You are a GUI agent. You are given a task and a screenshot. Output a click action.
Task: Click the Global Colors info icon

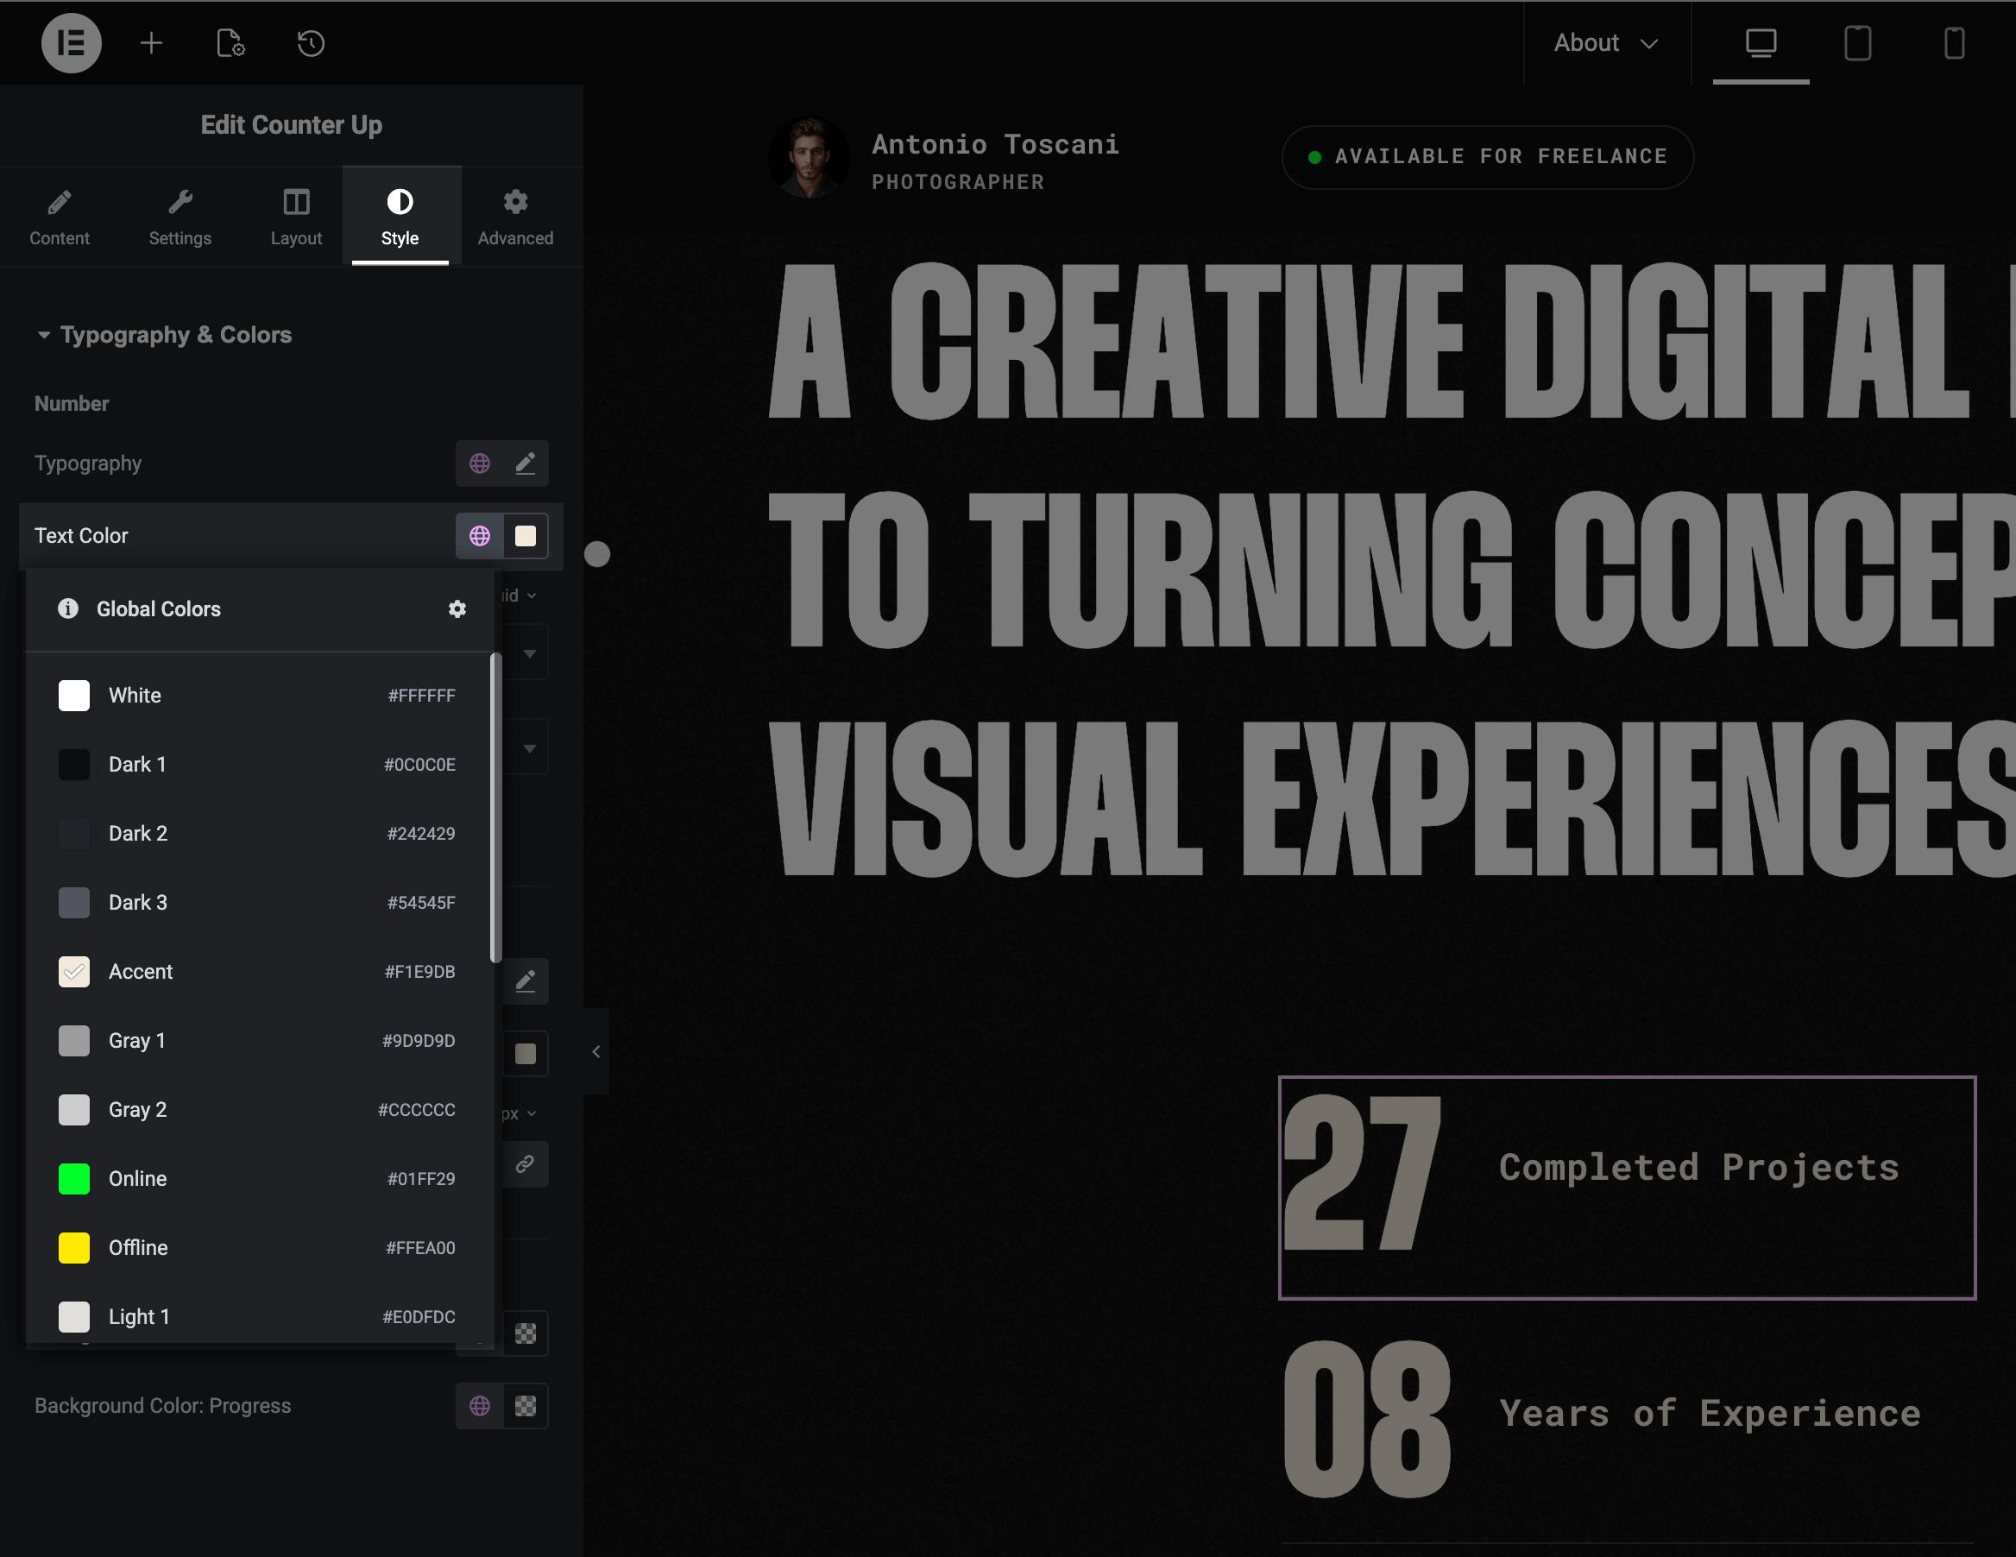tap(68, 609)
